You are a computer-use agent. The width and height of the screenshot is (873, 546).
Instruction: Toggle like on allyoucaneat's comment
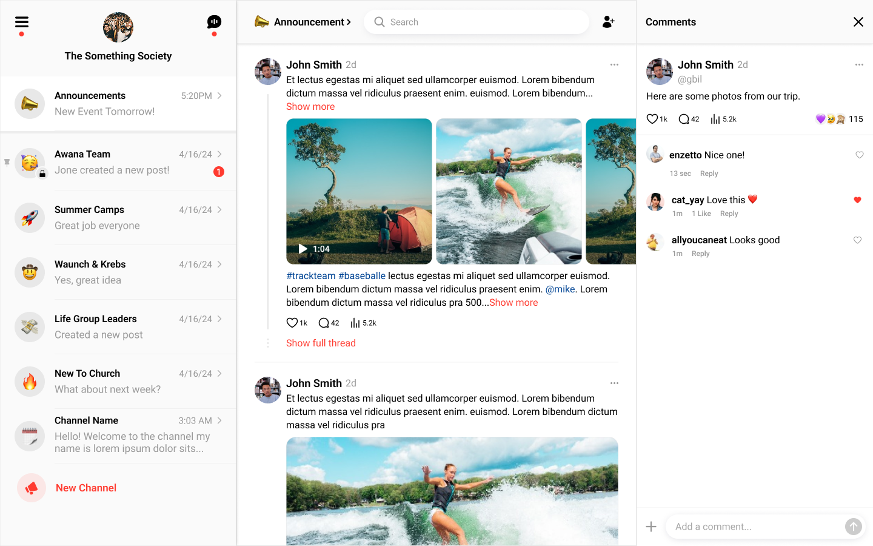pos(857,240)
